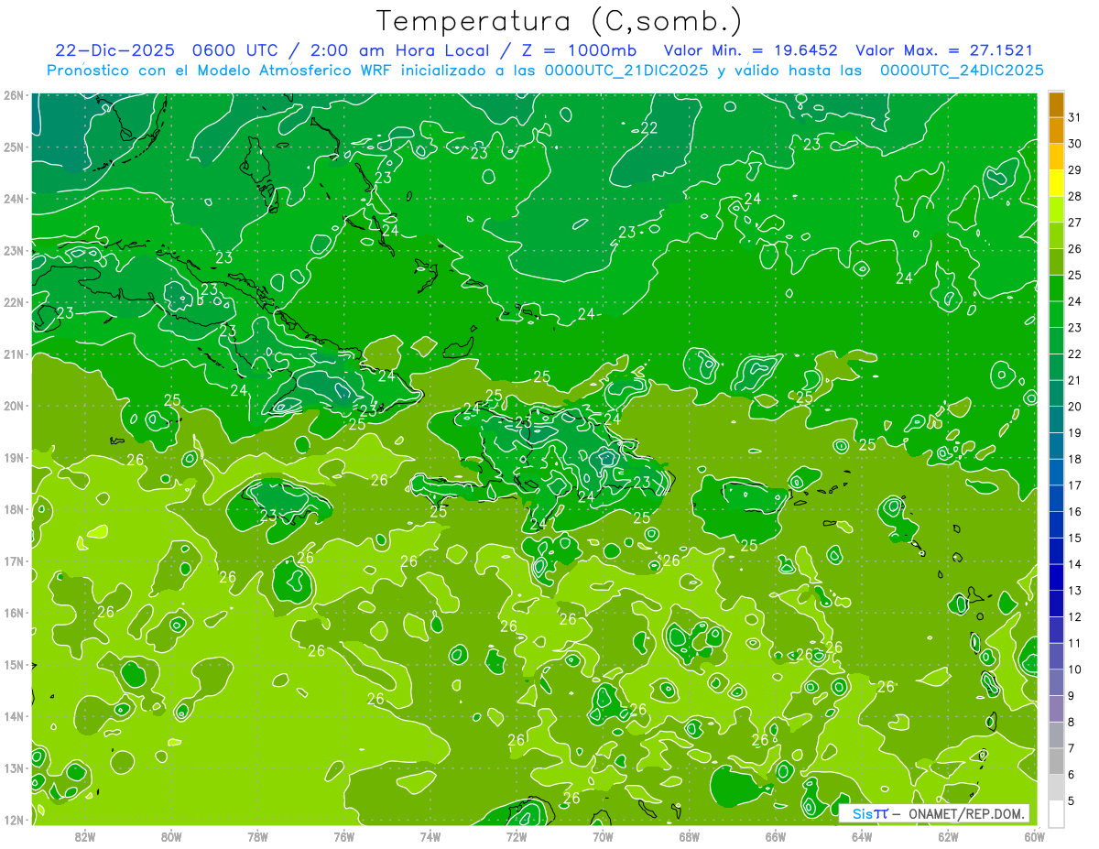Select the "Valor Min. = 19.6452" readout
The image size is (1099, 849).
click(x=750, y=50)
